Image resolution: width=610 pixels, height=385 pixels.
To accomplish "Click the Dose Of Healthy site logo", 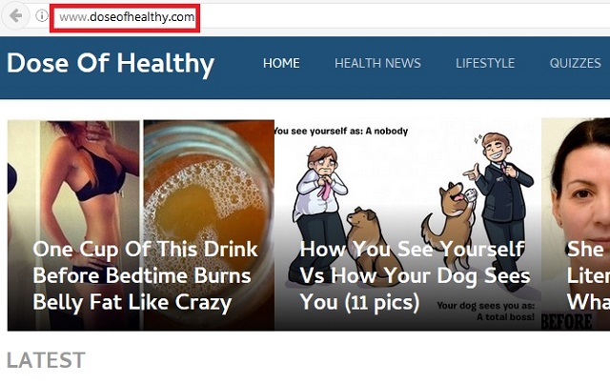I will (111, 64).
